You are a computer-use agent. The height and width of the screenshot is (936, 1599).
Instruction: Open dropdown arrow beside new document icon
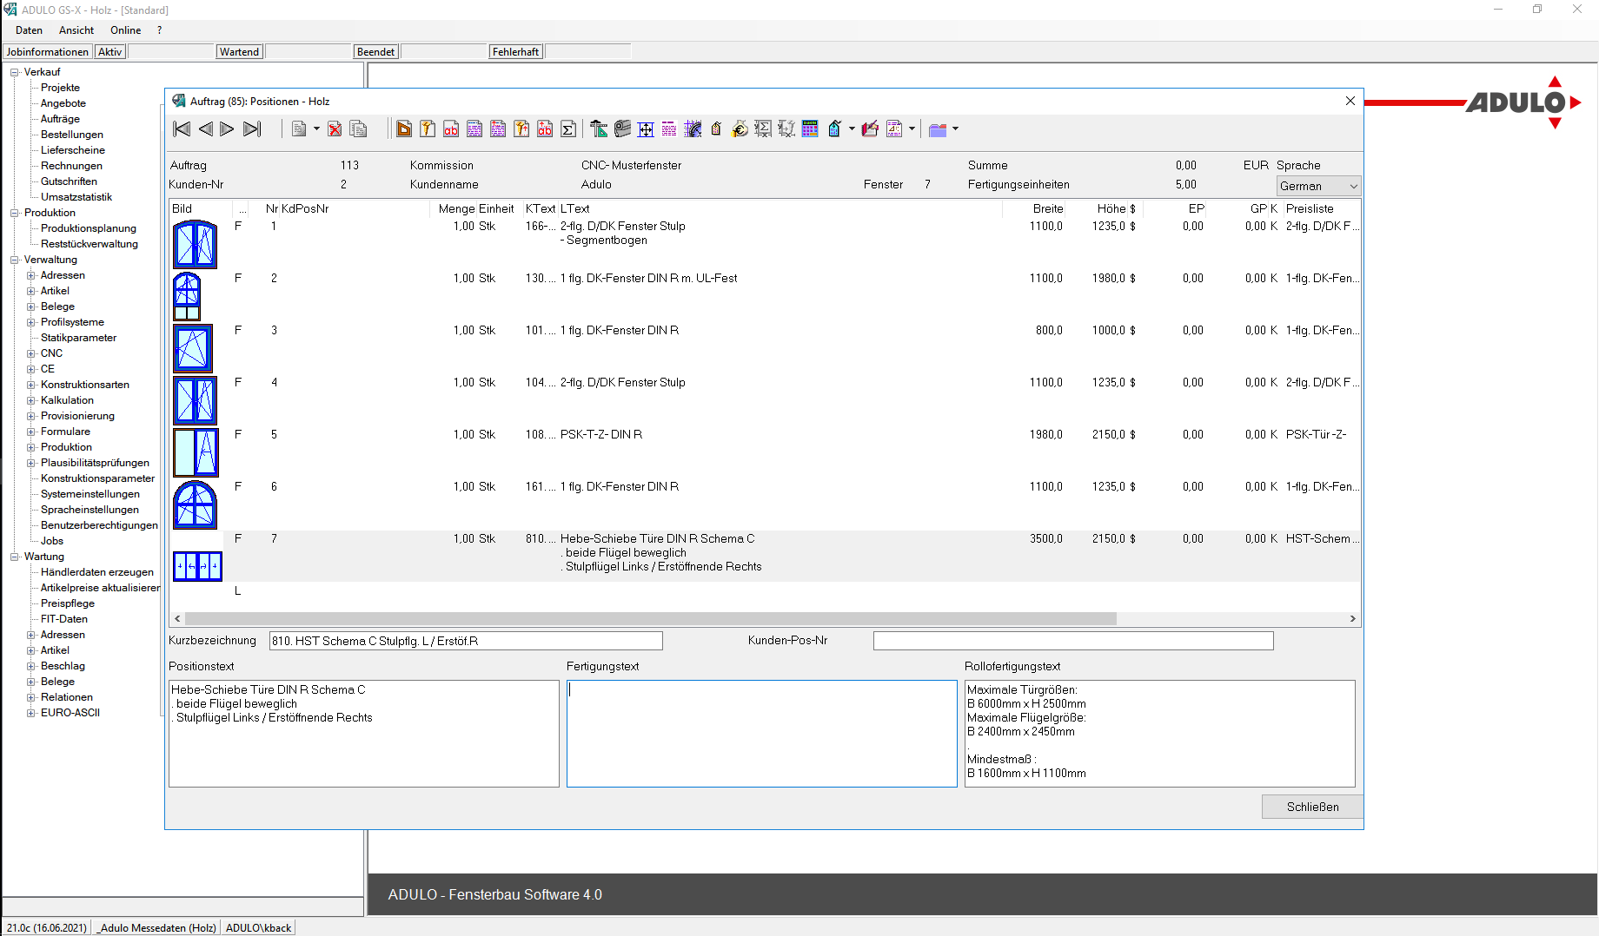[316, 129]
